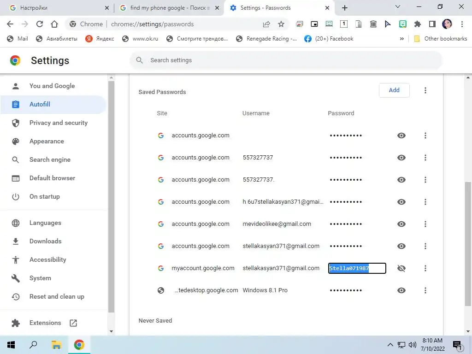The image size is (472, 354).
Task: Open the Mail bookmark
Action: 18,39
